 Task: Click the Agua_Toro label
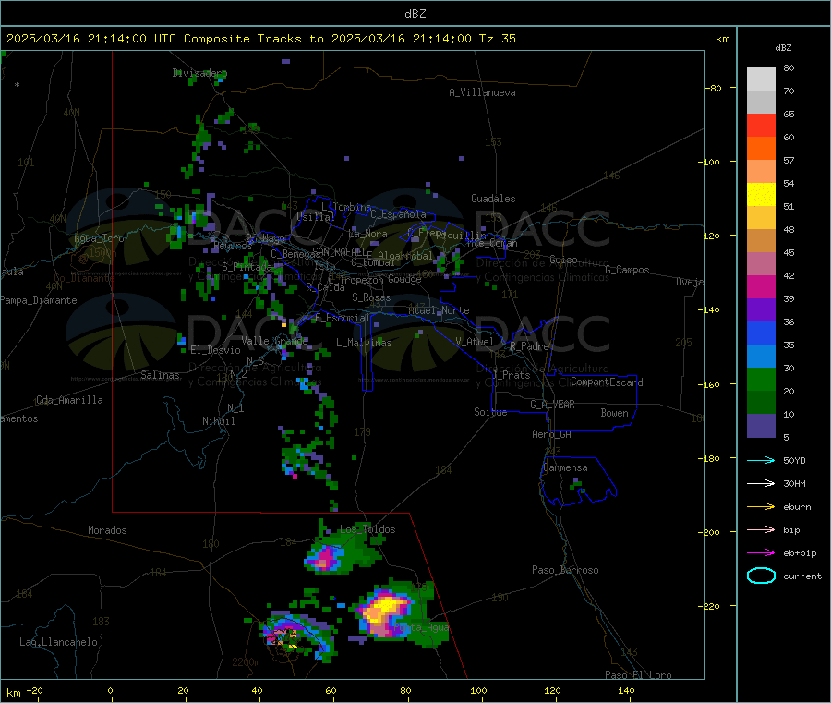(99, 238)
